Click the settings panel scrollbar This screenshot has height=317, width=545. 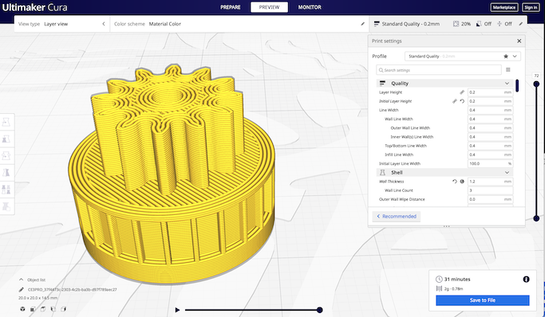(x=517, y=86)
